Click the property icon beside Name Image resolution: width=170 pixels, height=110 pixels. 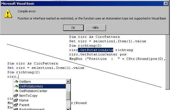16,100
